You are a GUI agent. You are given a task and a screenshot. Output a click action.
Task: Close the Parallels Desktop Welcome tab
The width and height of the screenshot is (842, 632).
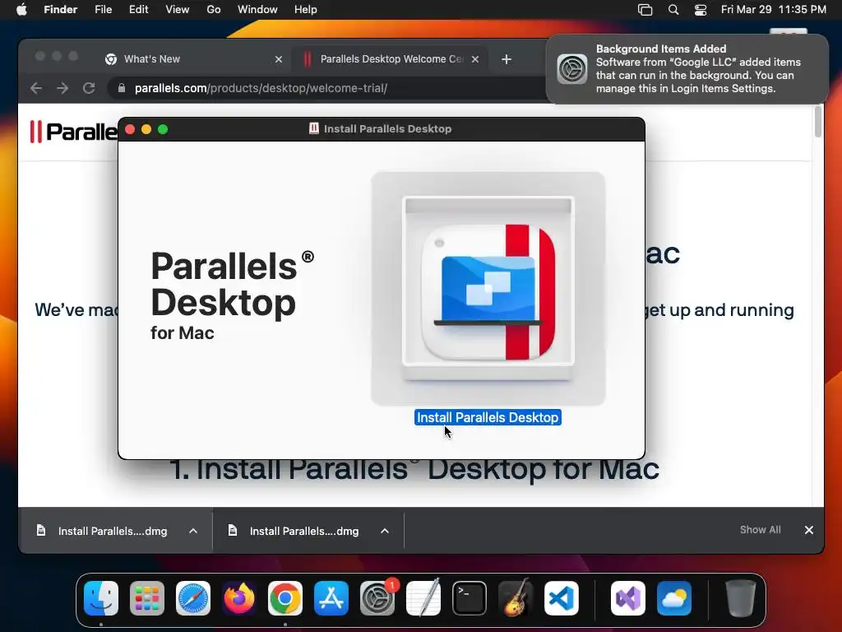475,59
